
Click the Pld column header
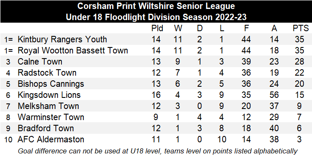157,29
